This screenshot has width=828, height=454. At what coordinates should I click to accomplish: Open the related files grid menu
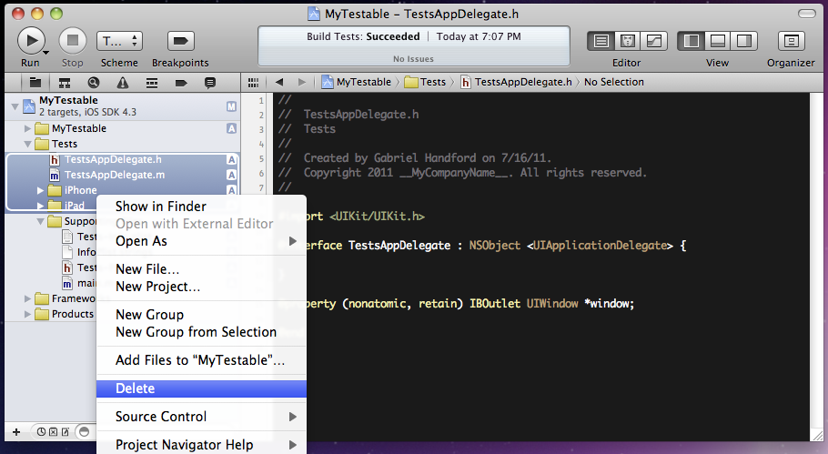[254, 83]
